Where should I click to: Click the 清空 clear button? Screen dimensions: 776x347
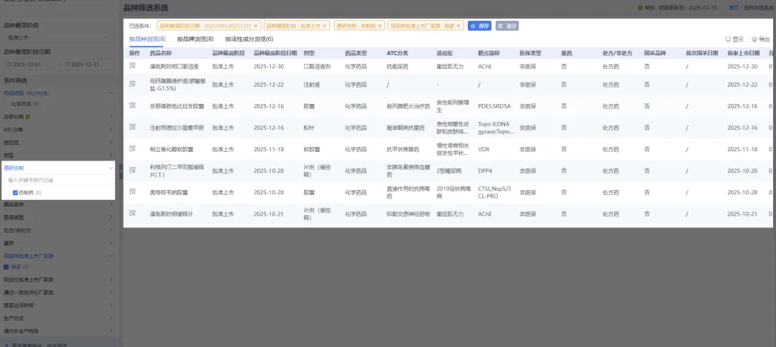(x=507, y=26)
